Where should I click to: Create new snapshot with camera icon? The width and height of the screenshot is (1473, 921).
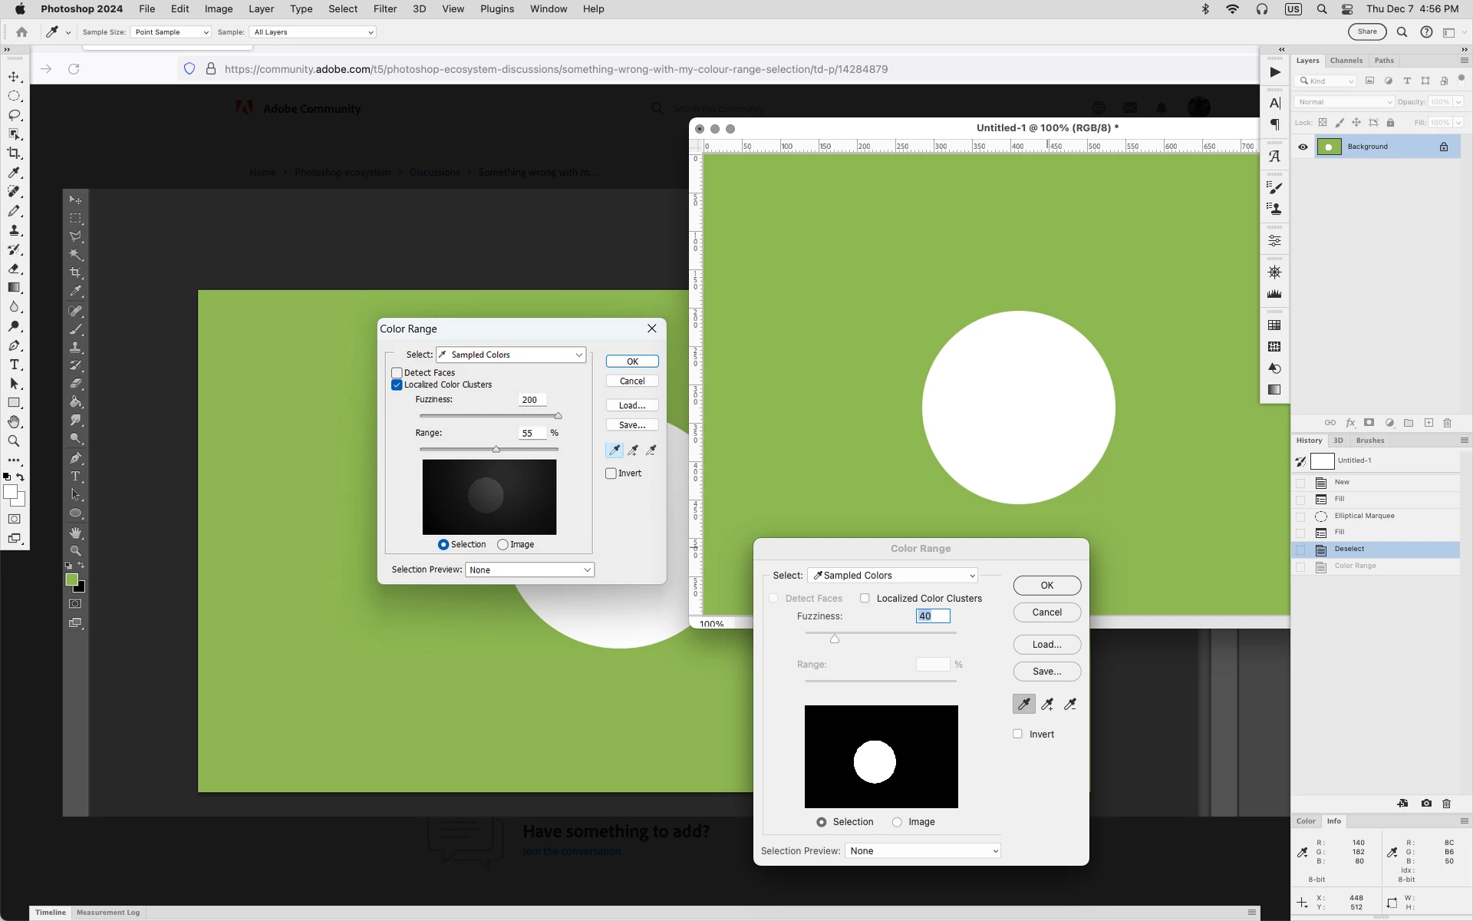pos(1426,804)
